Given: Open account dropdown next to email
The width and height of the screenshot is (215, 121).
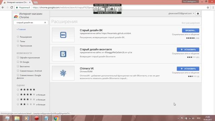Looking at the screenshot, I should click(193, 13).
